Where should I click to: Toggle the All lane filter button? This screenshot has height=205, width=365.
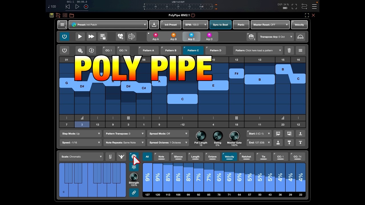pos(147,157)
